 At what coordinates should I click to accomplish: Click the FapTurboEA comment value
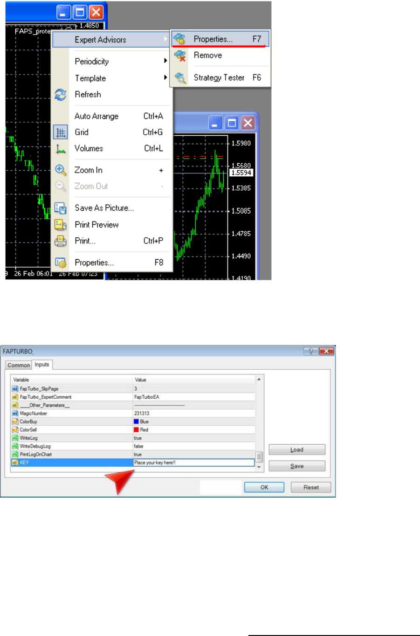146,397
